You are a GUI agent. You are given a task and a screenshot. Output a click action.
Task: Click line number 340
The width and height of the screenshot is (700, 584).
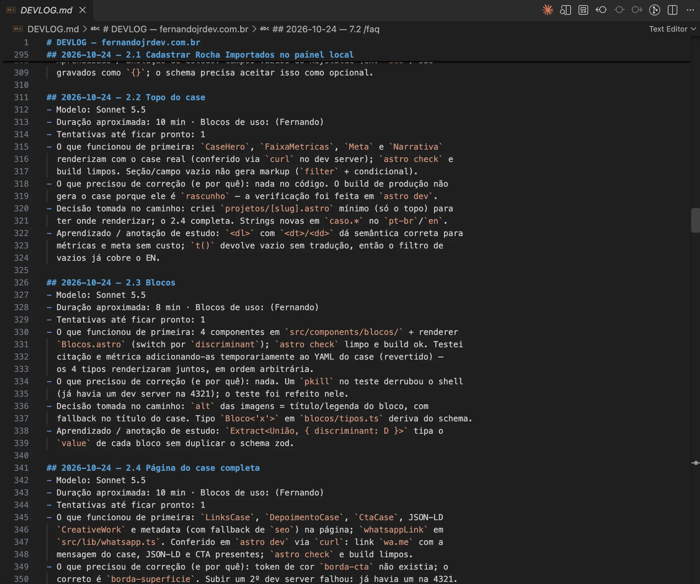(x=21, y=456)
